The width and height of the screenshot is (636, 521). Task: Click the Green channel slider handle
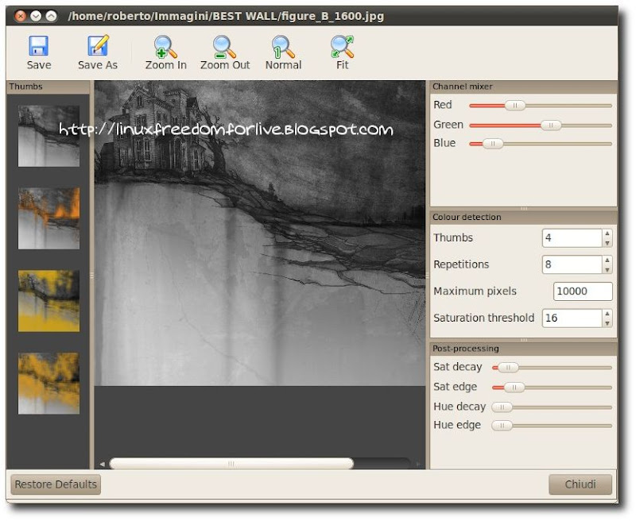[550, 125]
